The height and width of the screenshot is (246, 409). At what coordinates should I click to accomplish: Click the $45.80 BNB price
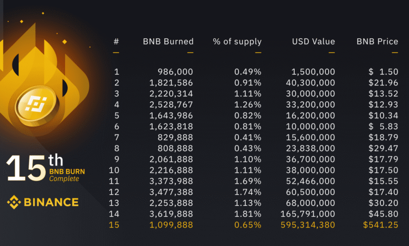pos(383,214)
